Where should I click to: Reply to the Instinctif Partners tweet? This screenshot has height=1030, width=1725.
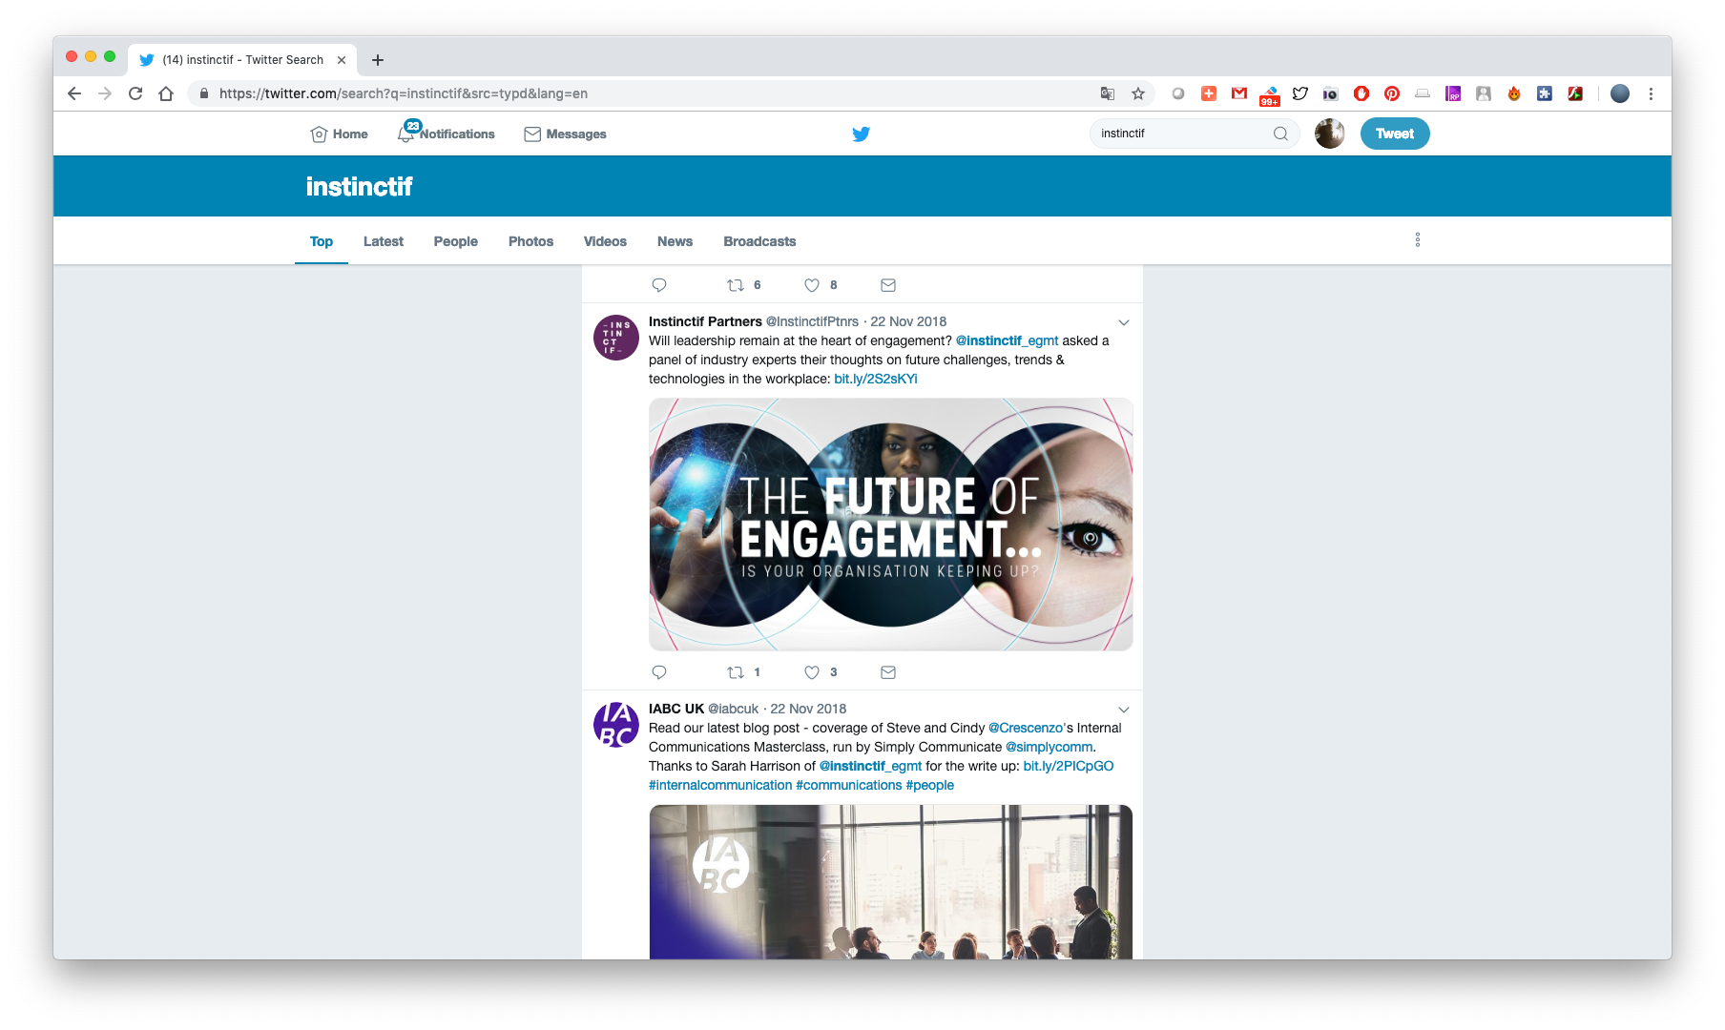pos(659,672)
